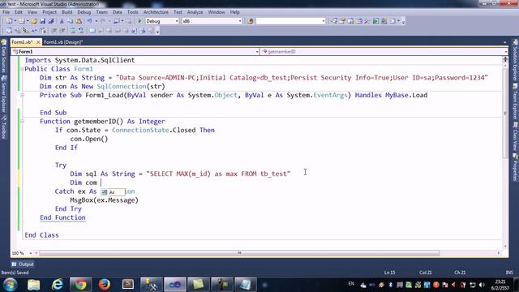Open the Help menu
The image size is (519, 292).
pyautogui.click(x=234, y=12)
